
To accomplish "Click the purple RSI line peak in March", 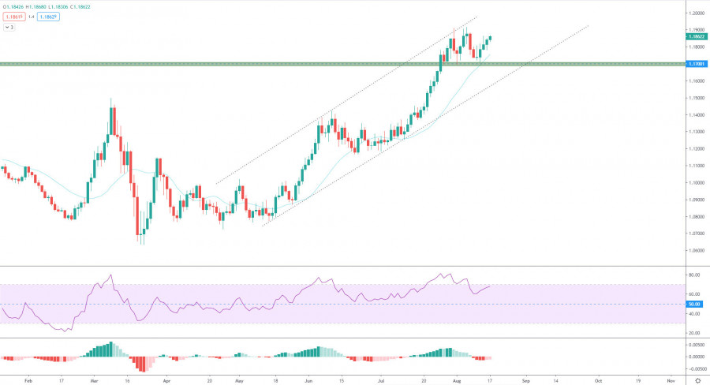I will pos(110,275).
